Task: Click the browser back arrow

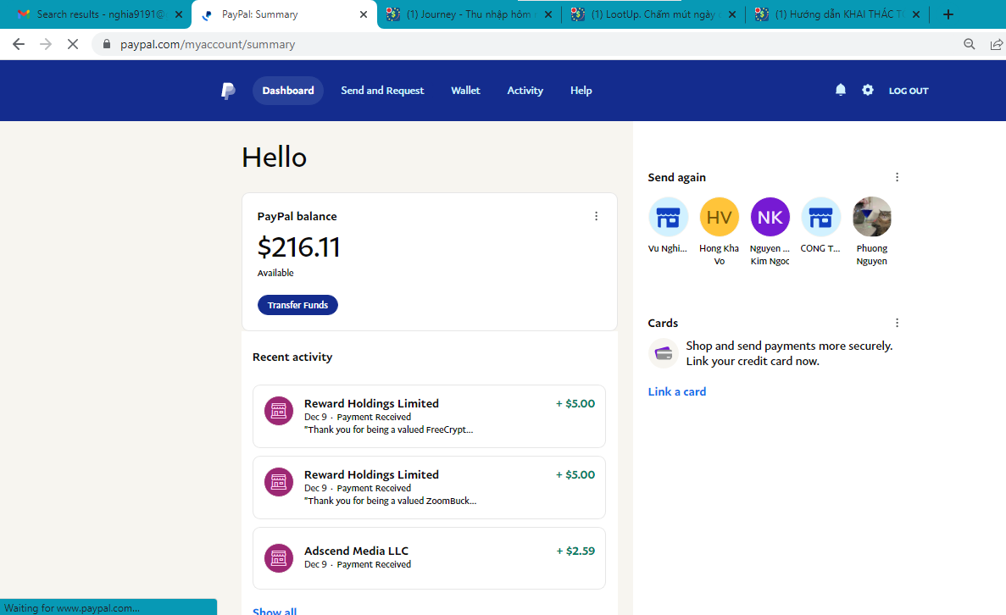Action: [x=19, y=44]
